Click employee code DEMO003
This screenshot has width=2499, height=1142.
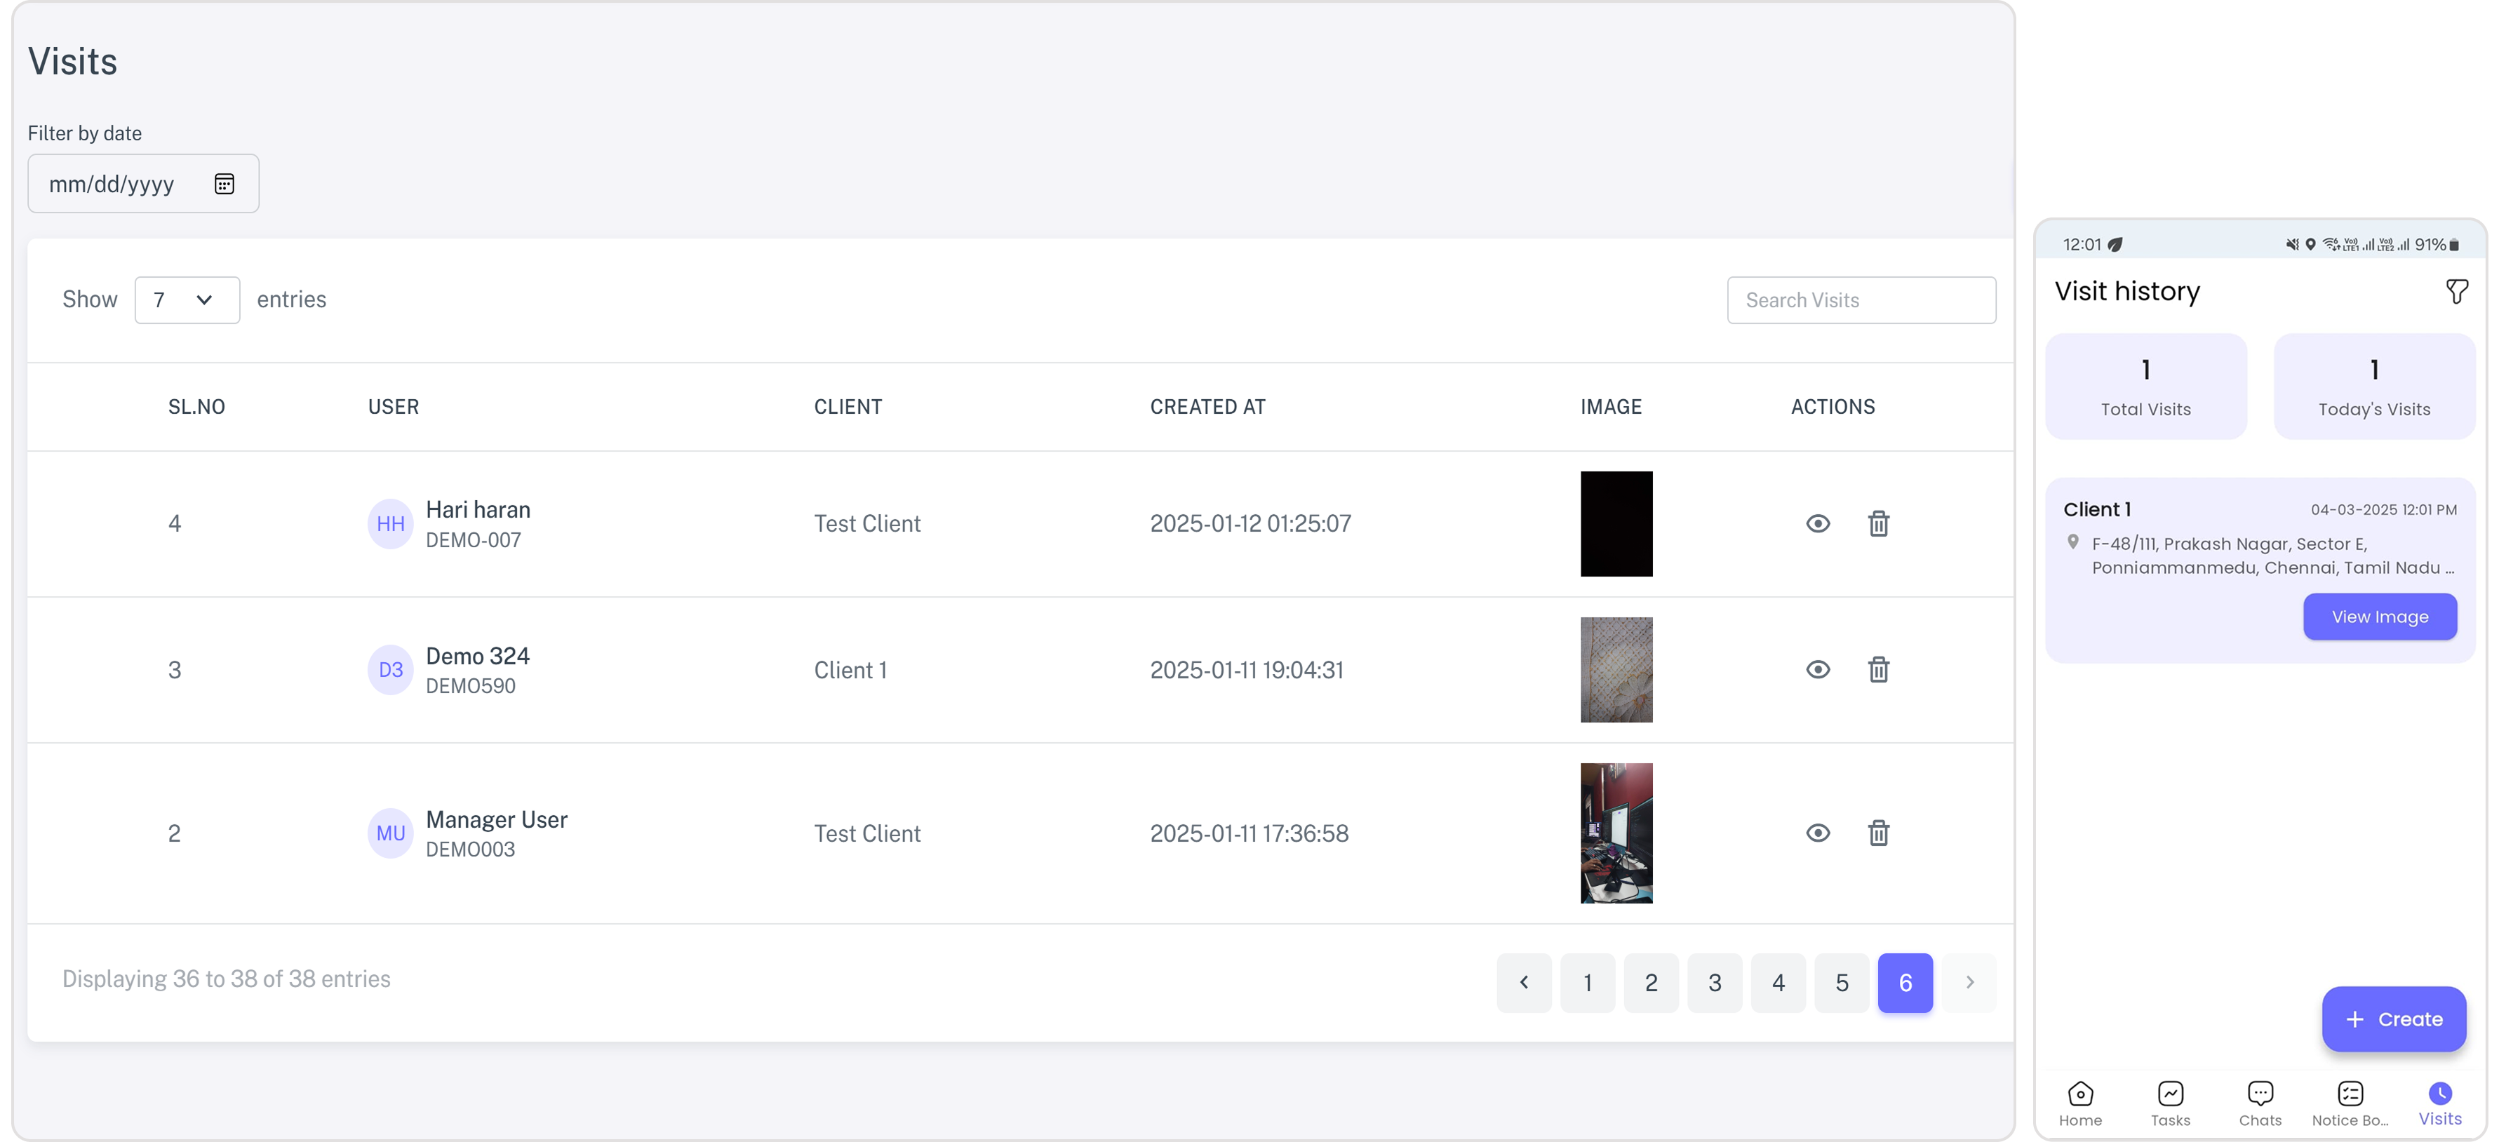point(471,849)
